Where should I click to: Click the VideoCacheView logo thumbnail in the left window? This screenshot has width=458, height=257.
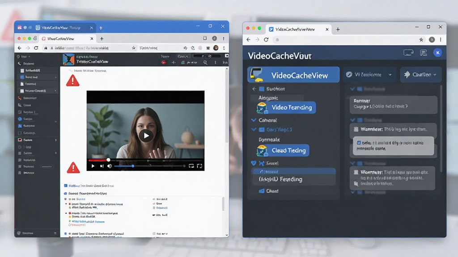(x=68, y=59)
